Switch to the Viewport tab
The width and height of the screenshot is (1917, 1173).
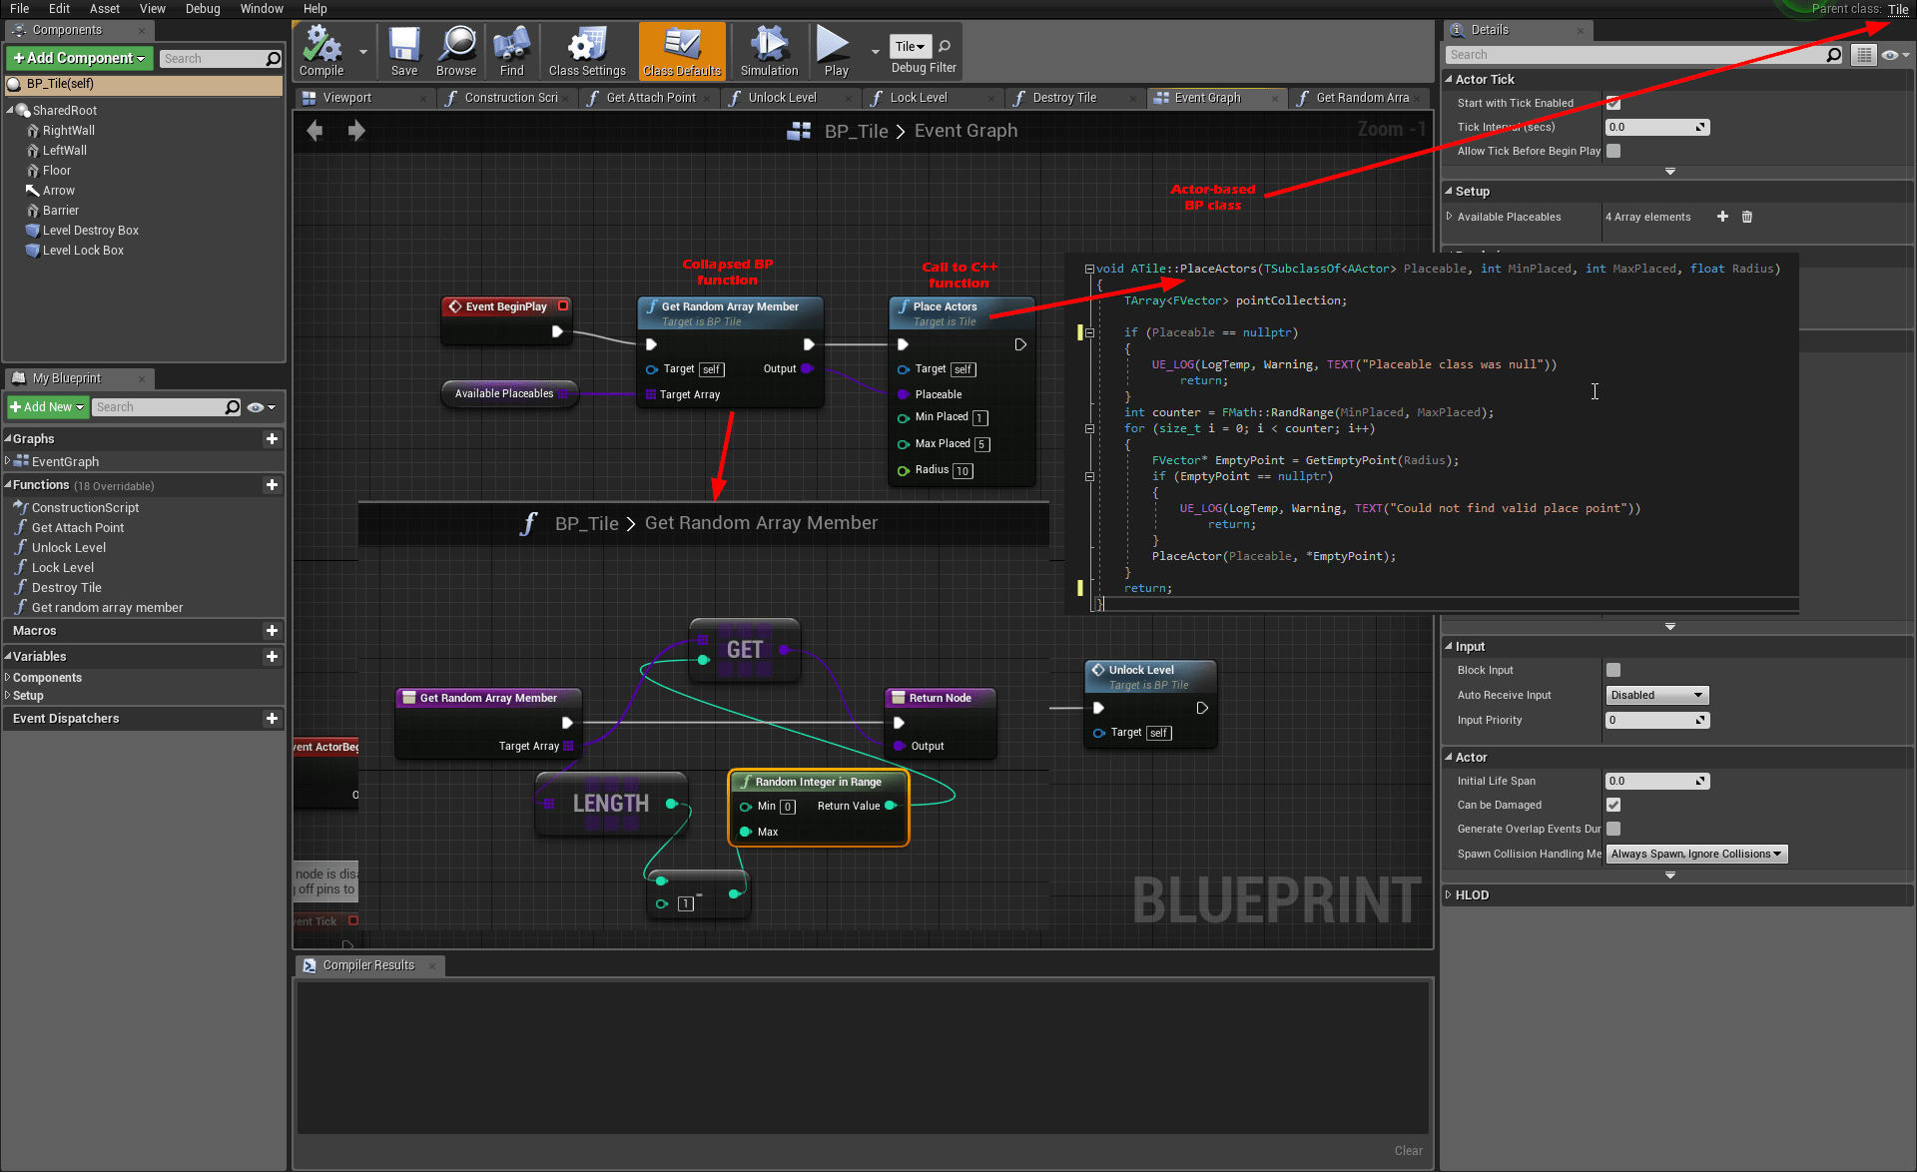tap(346, 98)
